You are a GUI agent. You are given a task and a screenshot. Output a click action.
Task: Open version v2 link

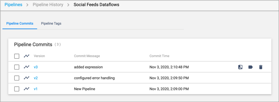pos(36,78)
